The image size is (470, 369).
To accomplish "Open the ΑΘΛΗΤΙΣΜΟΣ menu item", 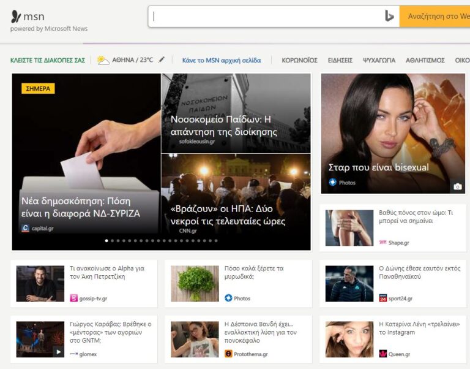I will pos(425,60).
